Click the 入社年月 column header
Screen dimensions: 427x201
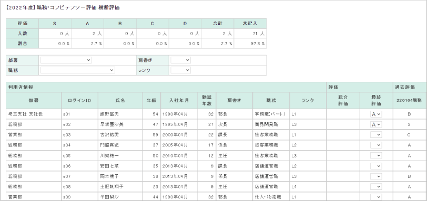point(179,101)
